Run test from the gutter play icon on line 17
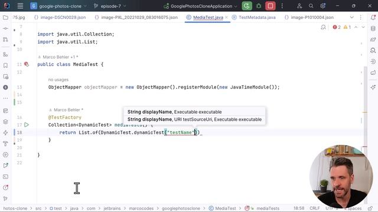 (x=27, y=125)
